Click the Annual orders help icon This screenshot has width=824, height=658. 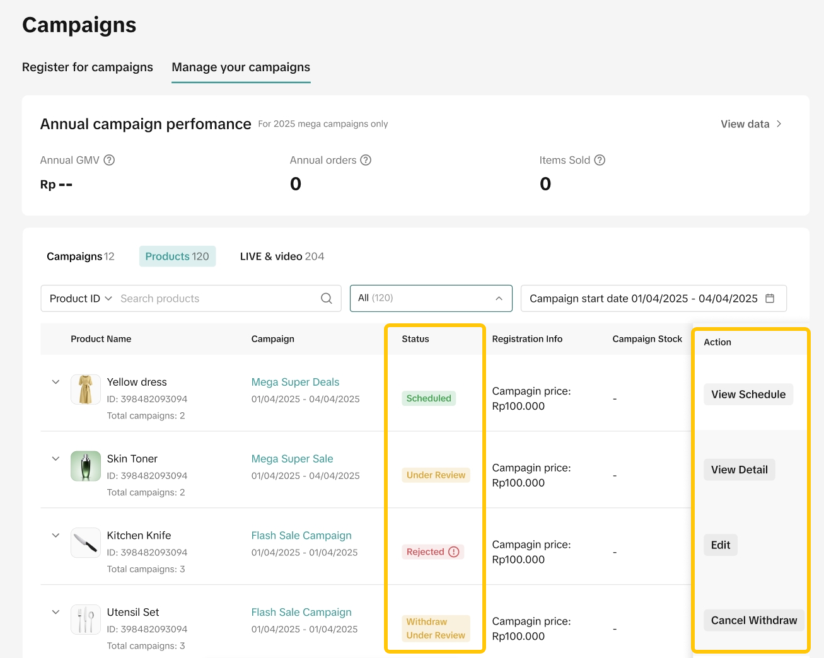point(366,160)
